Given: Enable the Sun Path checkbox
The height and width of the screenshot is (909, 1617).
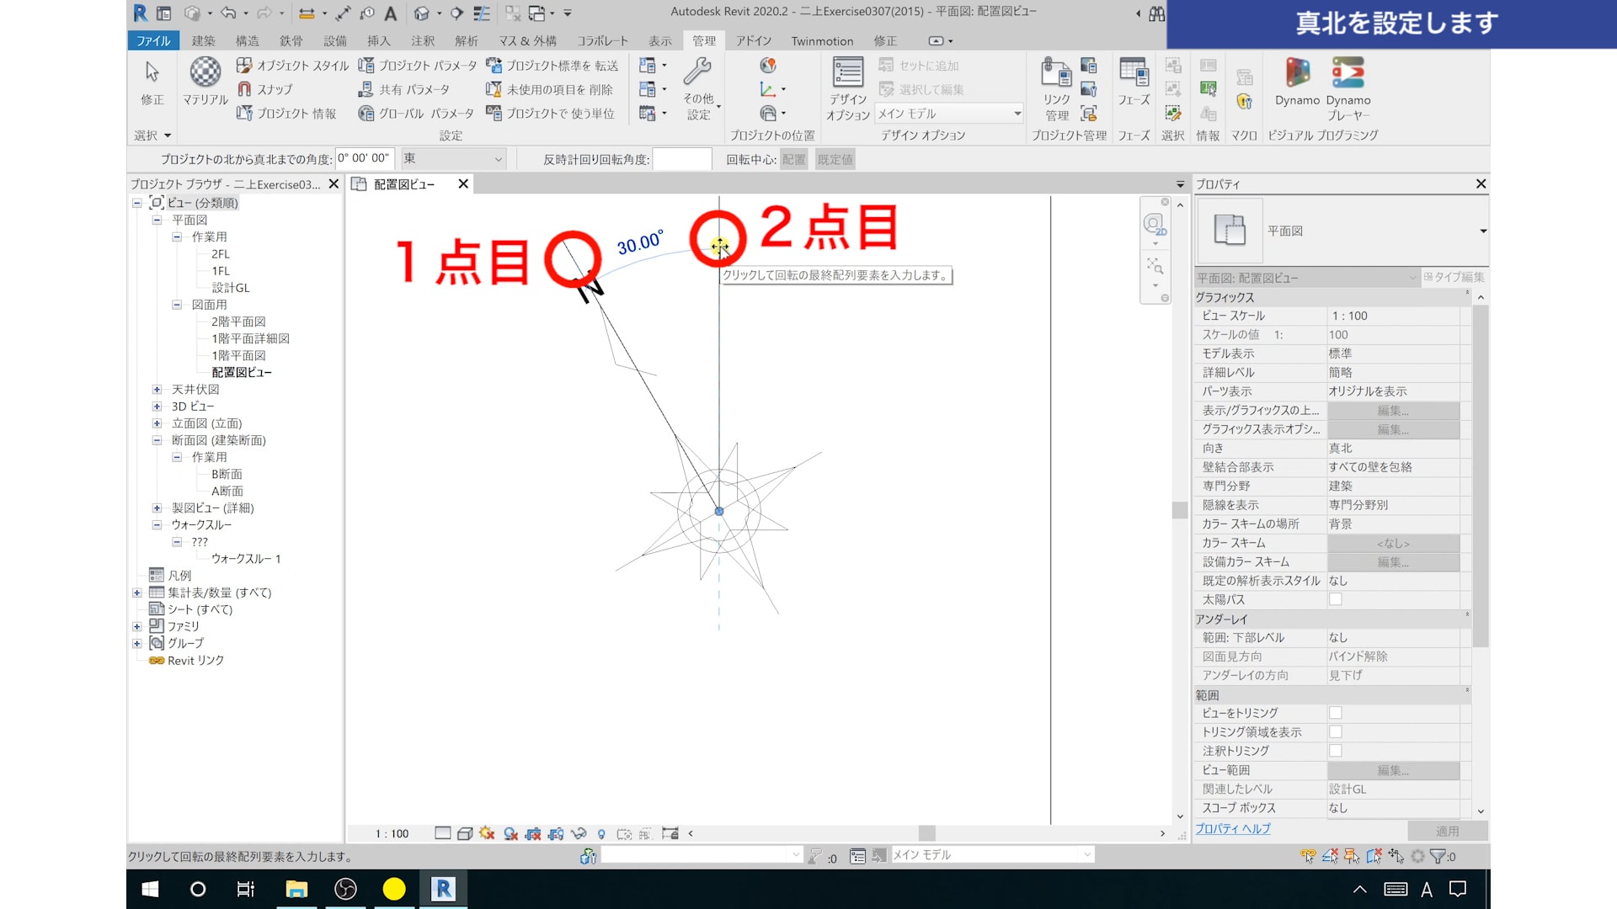Looking at the screenshot, I should pyautogui.click(x=1335, y=599).
